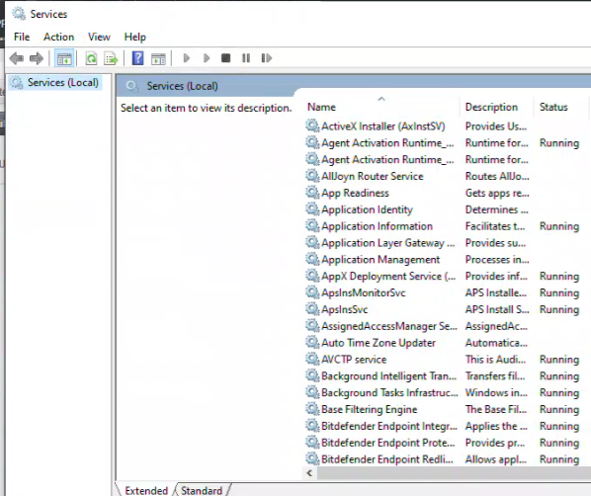Open the Help question mark icon
The height and width of the screenshot is (496, 591).
(137, 58)
